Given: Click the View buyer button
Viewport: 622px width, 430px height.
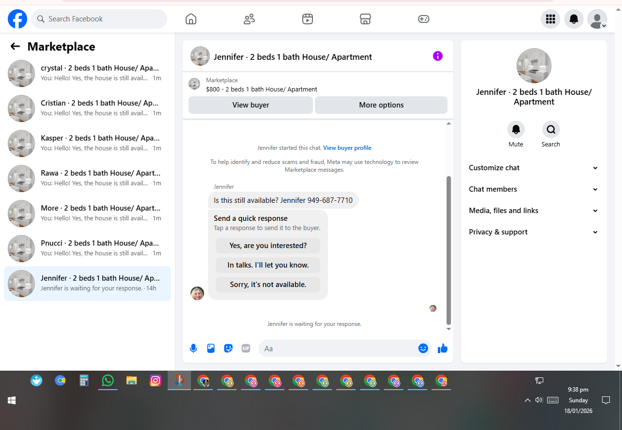Looking at the screenshot, I should click(x=251, y=105).
